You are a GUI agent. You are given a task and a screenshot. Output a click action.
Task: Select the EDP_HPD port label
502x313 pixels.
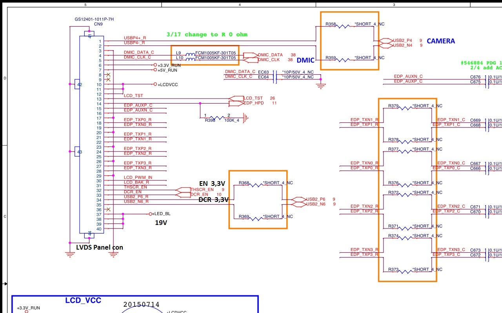point(254,103)
